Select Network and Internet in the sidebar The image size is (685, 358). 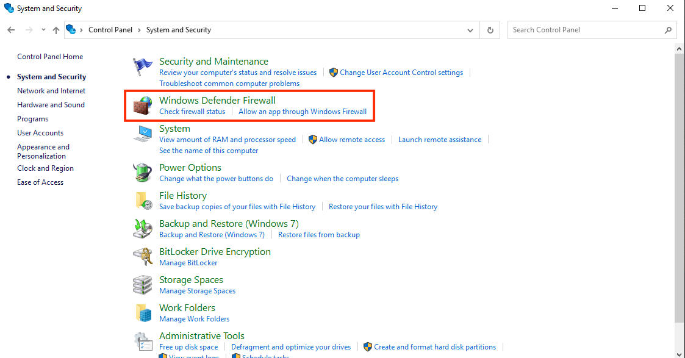pyautogui.click(x=51, y=91)
